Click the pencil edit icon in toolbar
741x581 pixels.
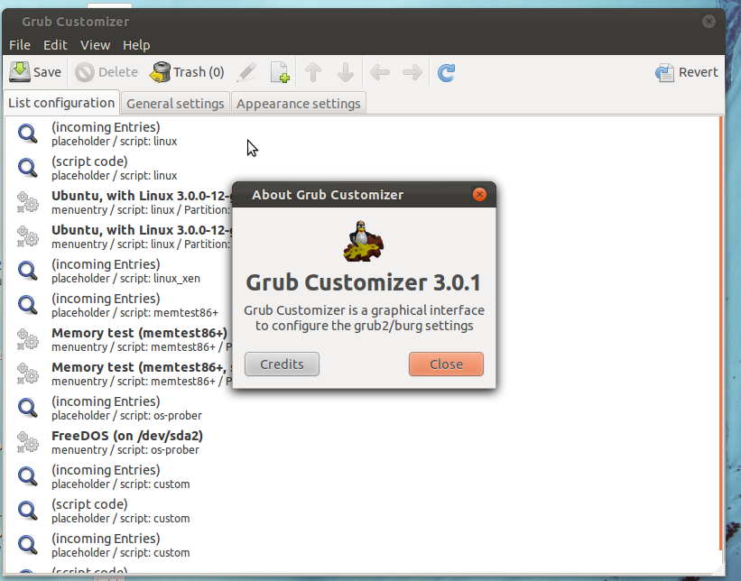(x=246, y=73)
